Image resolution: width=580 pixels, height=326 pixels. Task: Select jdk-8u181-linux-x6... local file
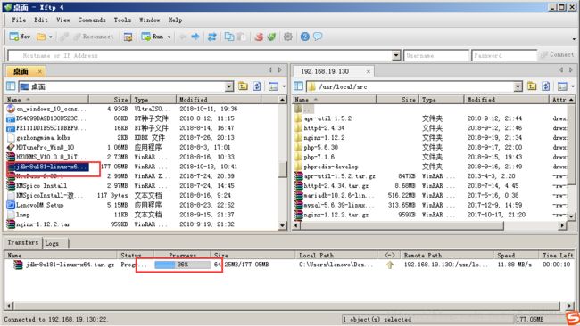[x=48, y=167]
